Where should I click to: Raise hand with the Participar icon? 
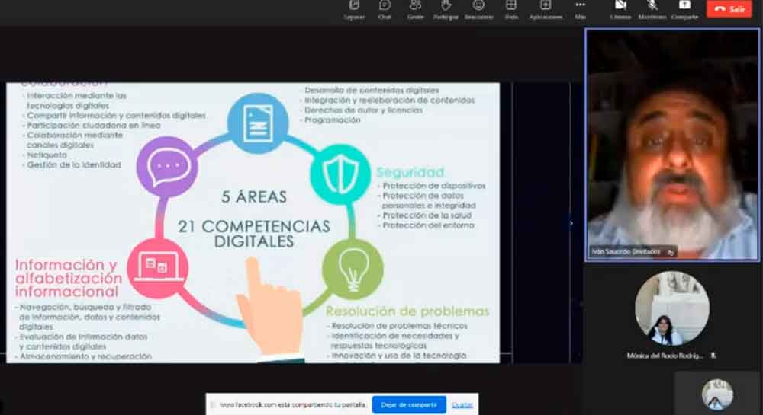tap(446, 8)
